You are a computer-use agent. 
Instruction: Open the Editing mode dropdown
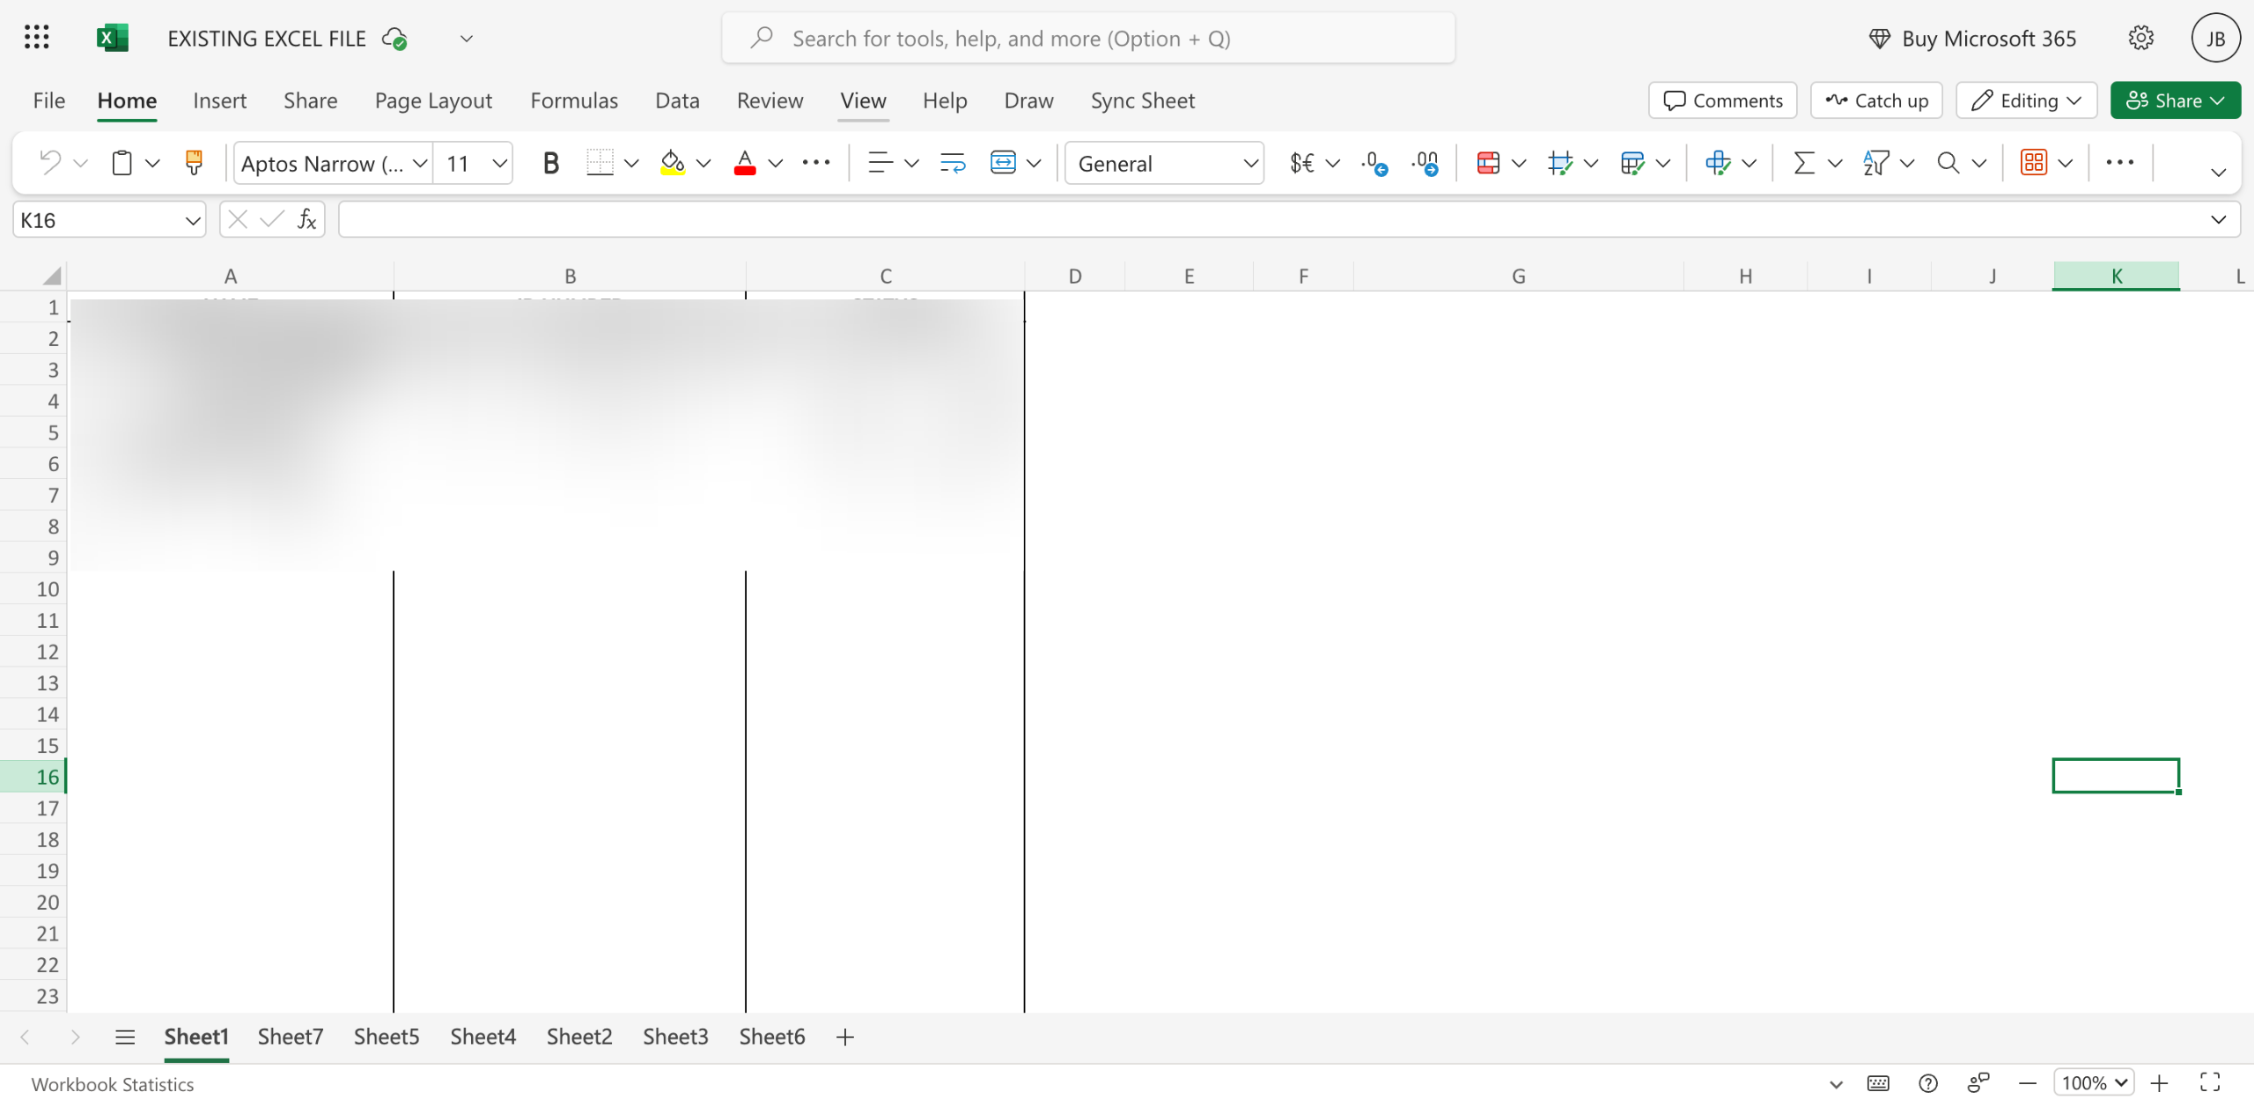[x=2026, y=100]
